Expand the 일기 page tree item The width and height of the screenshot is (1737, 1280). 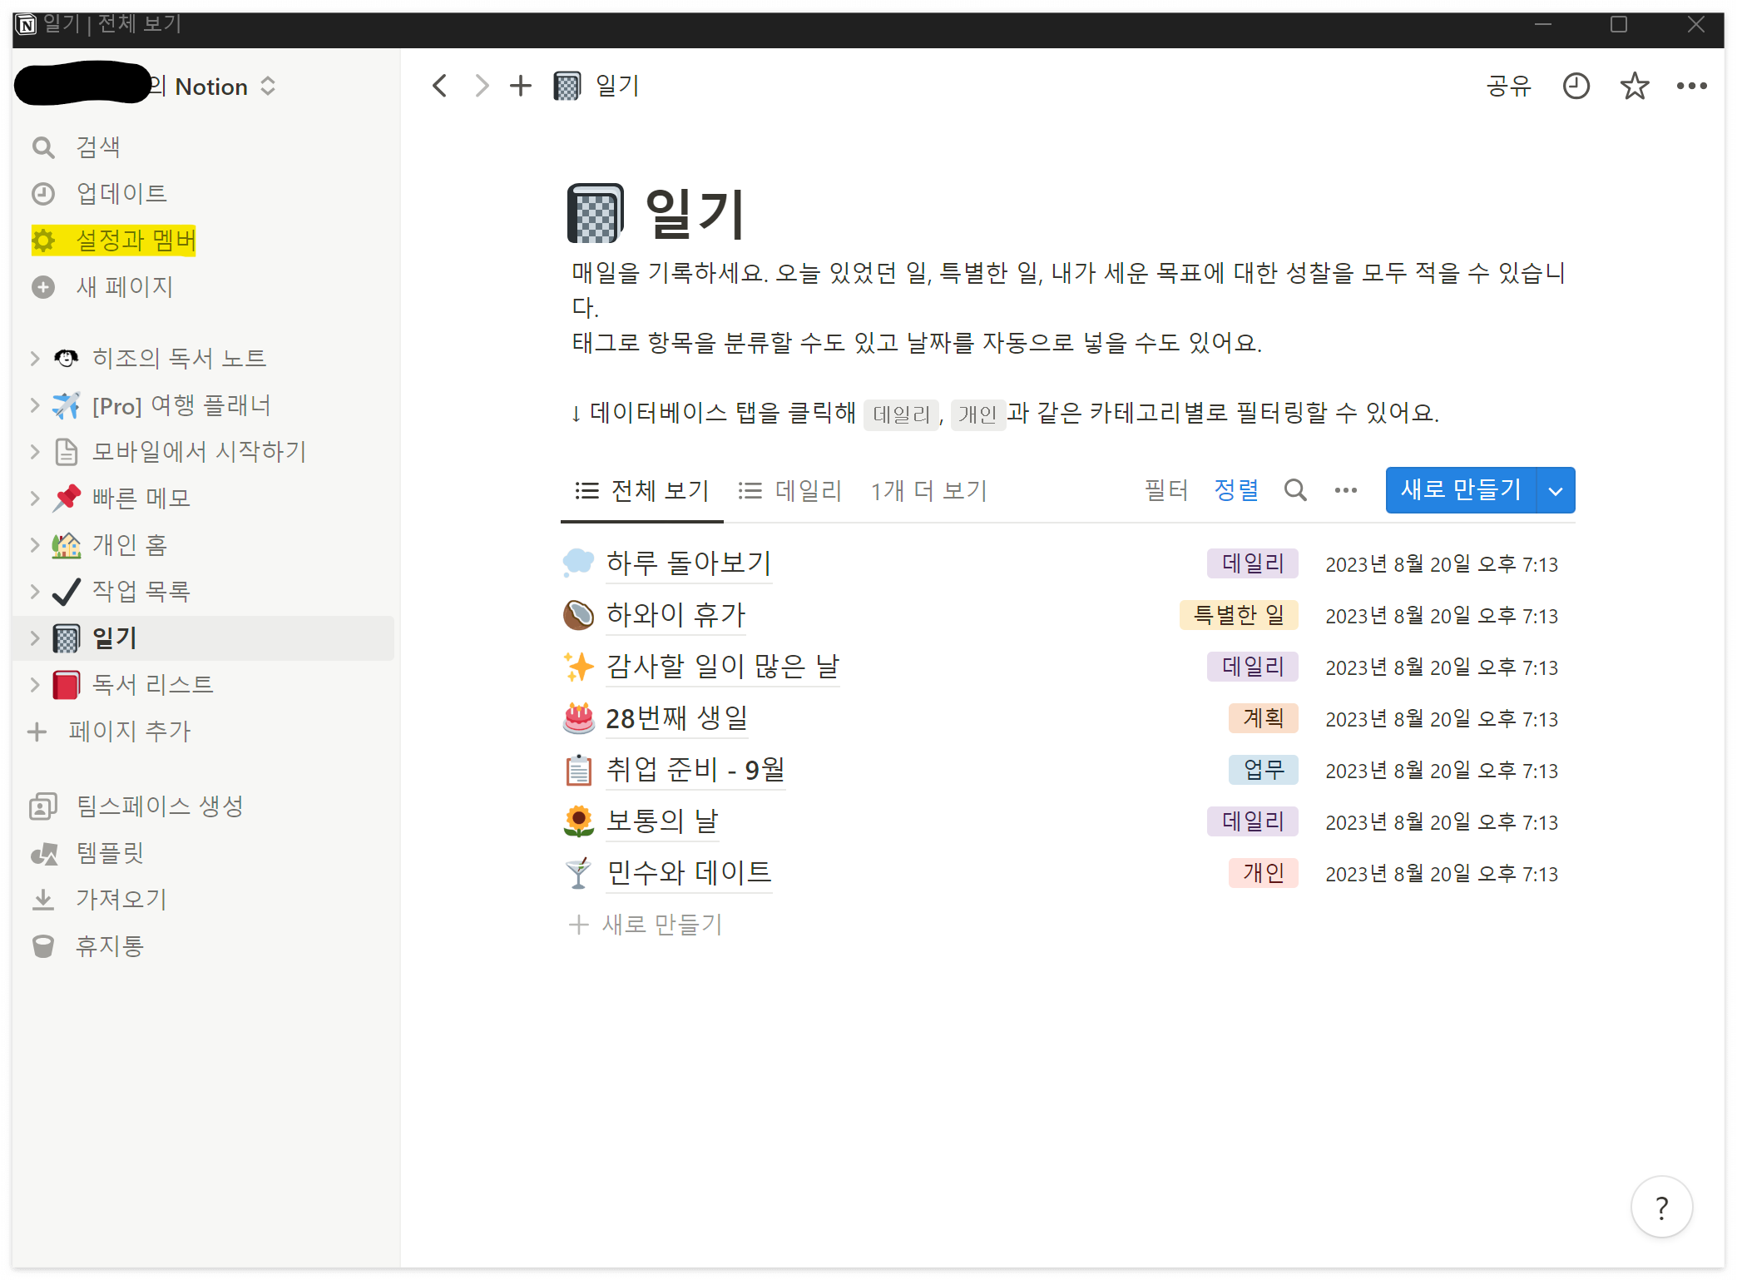click(35, 638)
